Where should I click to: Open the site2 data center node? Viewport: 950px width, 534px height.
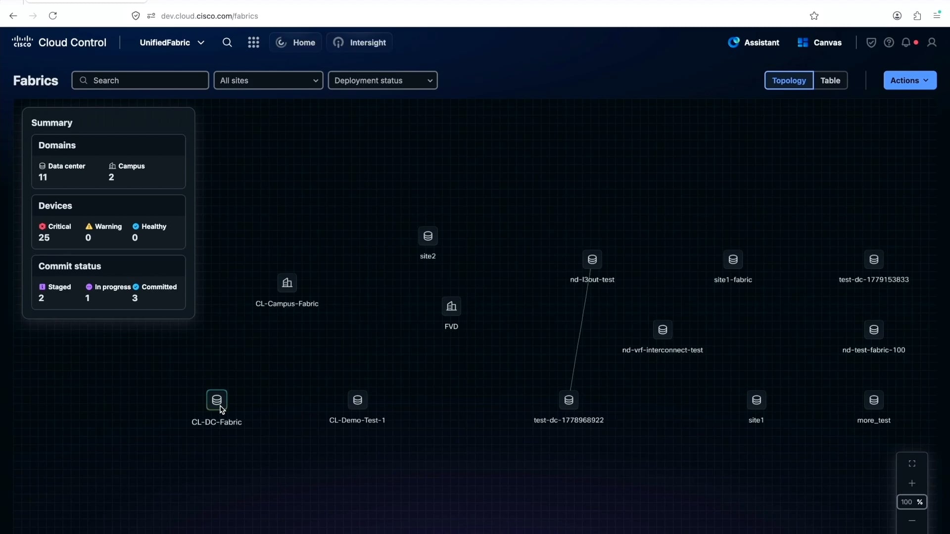pos(428,236)
